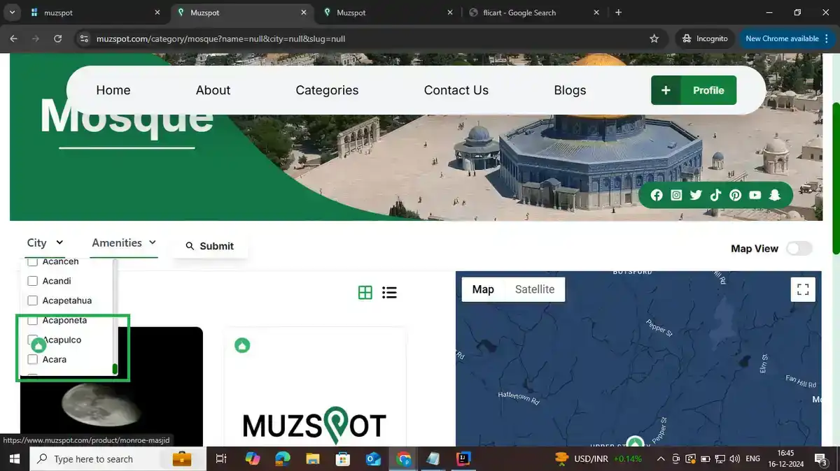Open Outlook from taskbar
Image resolution: width=840 pixels, height=471 pixels.
373,458
